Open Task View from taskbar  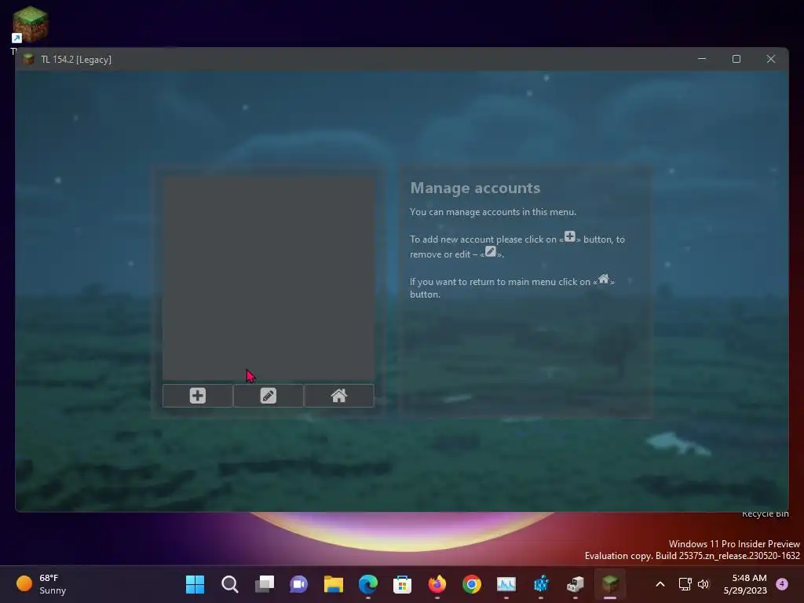(264, 584)
